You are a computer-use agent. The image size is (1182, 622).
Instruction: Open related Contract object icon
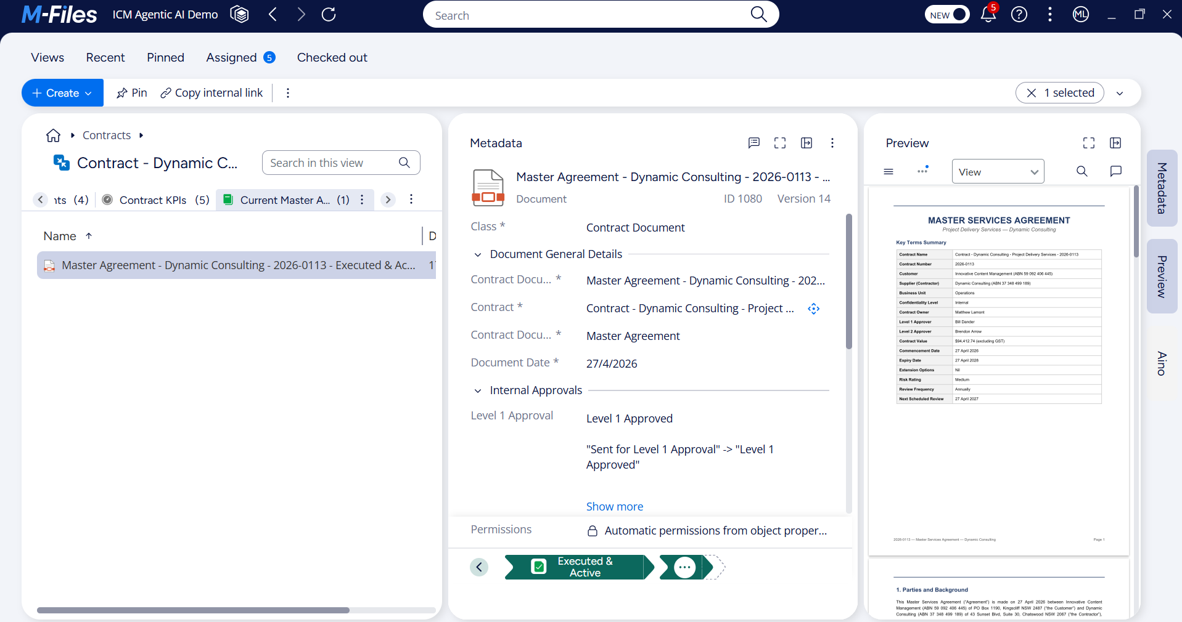point(814,309)
